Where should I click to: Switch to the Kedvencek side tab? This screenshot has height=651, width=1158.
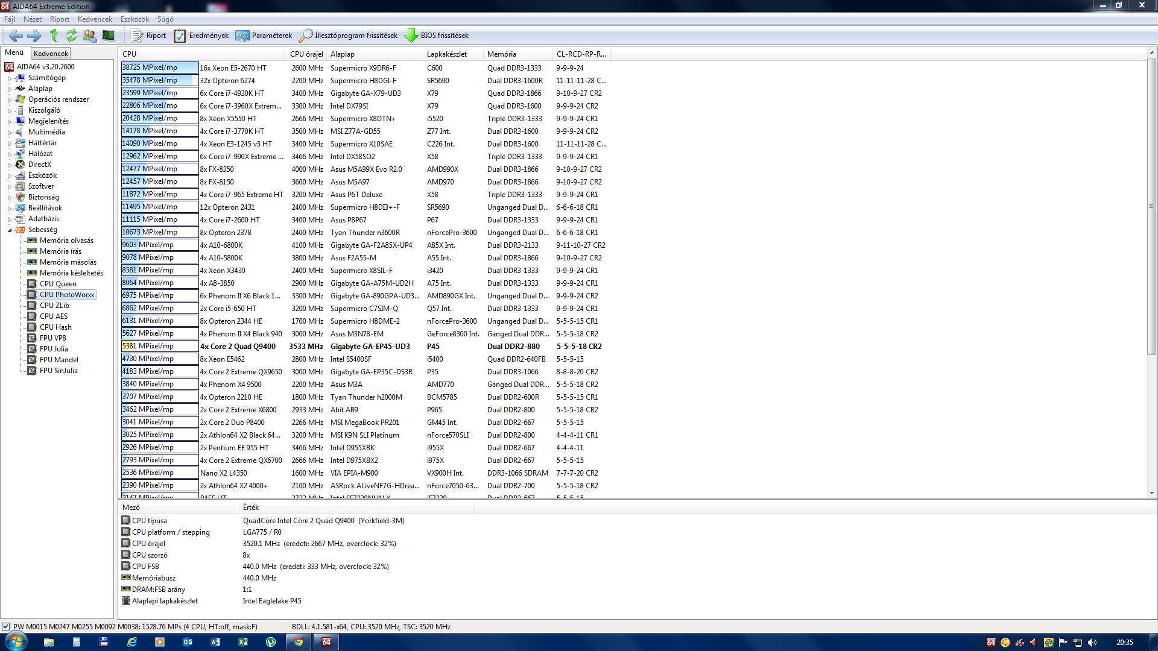(x=51, y=53)
